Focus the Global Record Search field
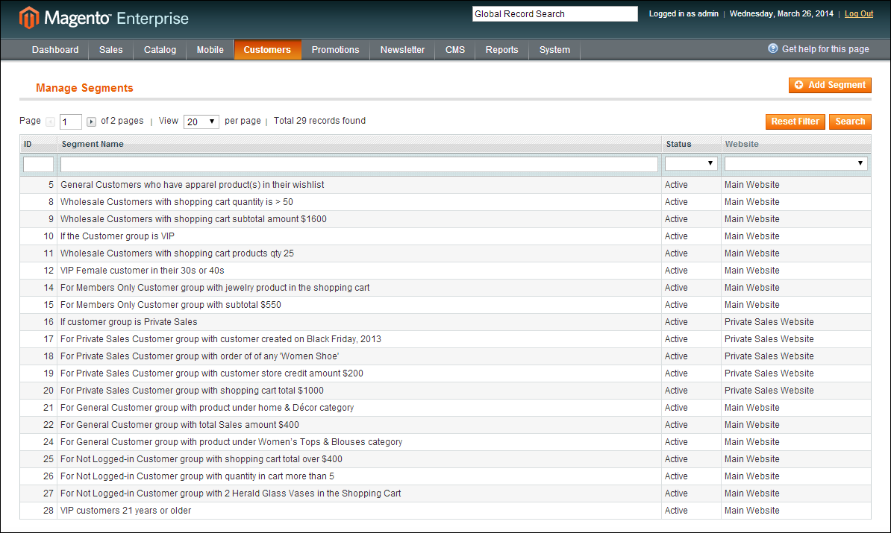 [x=554, y=13]
